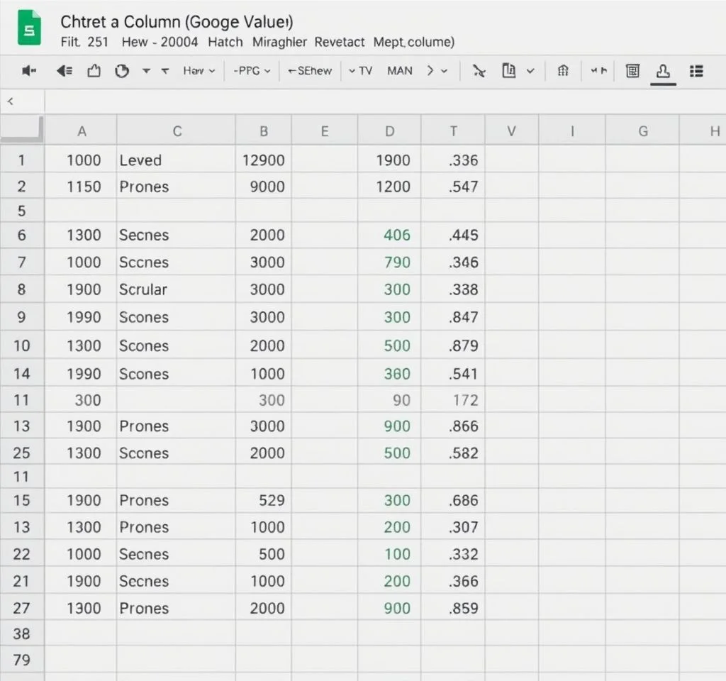The width and height of the screenshot is (726, 681).
Task: Open the TV dropdown in the toolbar
Action: [x=360, y=71]
